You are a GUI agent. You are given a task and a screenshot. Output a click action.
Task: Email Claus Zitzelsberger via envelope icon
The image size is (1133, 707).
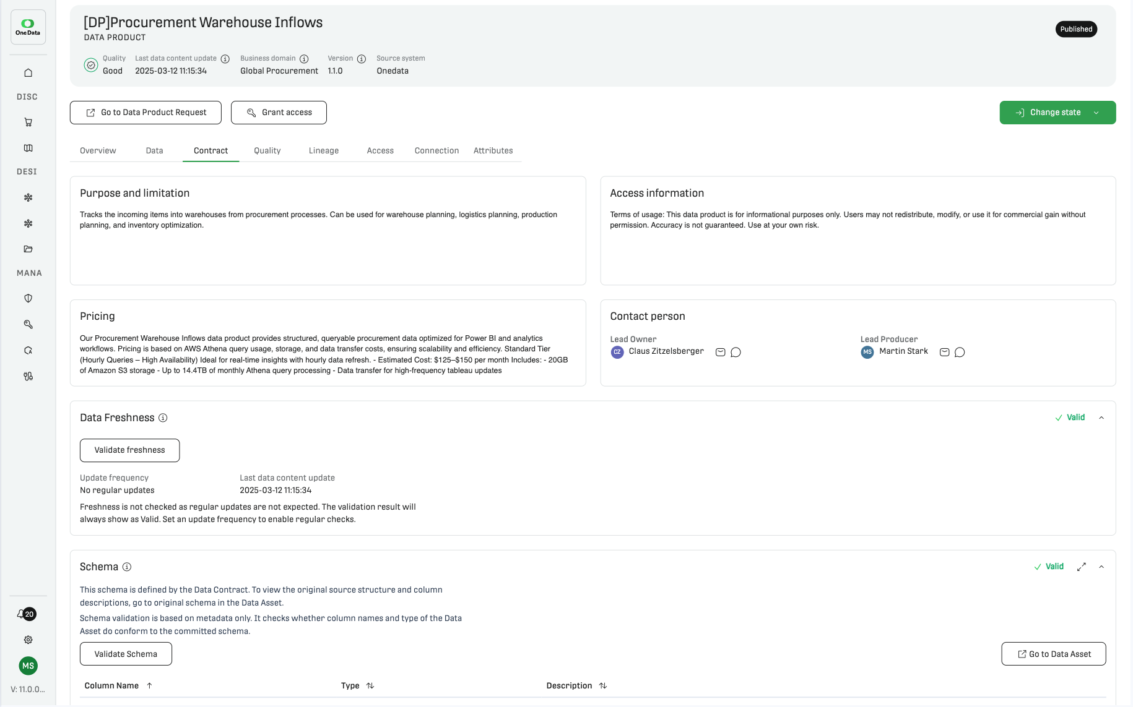(x=720, y=352)
